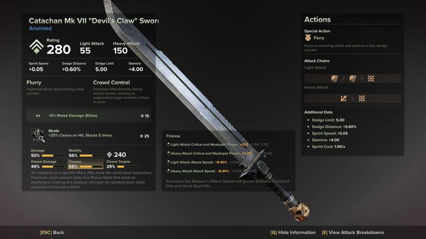This screenshot has height=239, width=426.
Task: Click the 240 modifier rating icon
Action: [x=109, y=155]
